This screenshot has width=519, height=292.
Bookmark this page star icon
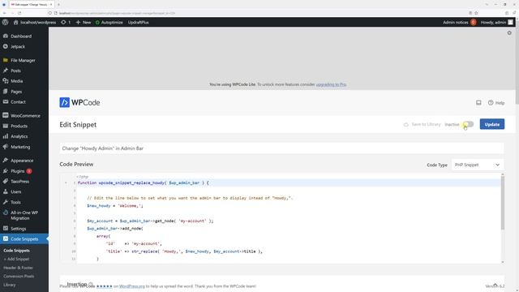point(476,13)
